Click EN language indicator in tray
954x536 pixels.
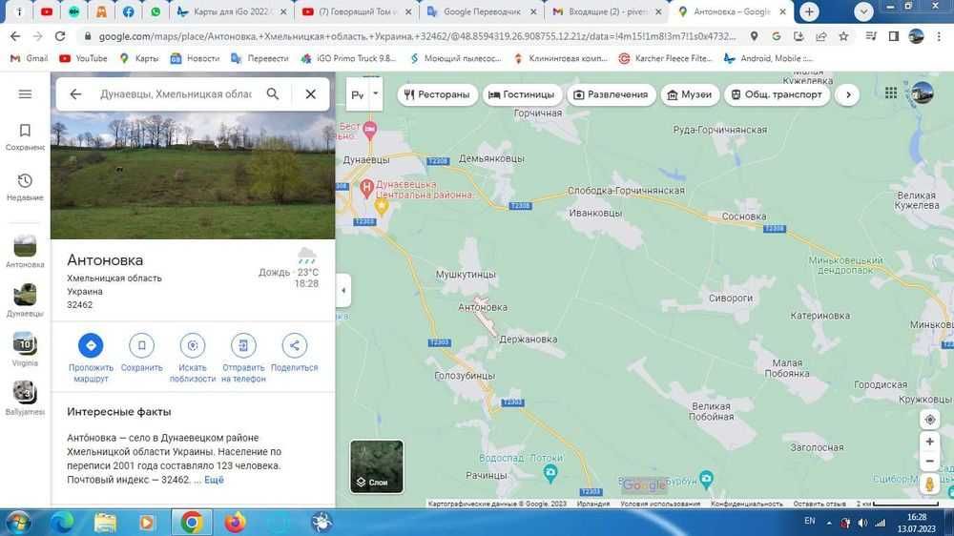pos(809,521)
